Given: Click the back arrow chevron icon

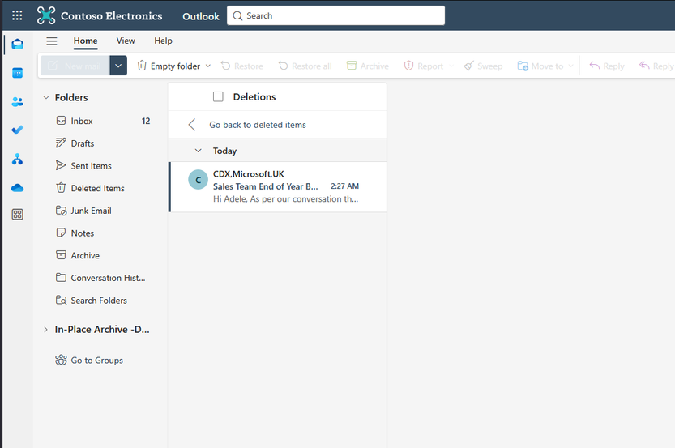Looking at the screenshot, I should click(192, 125).
